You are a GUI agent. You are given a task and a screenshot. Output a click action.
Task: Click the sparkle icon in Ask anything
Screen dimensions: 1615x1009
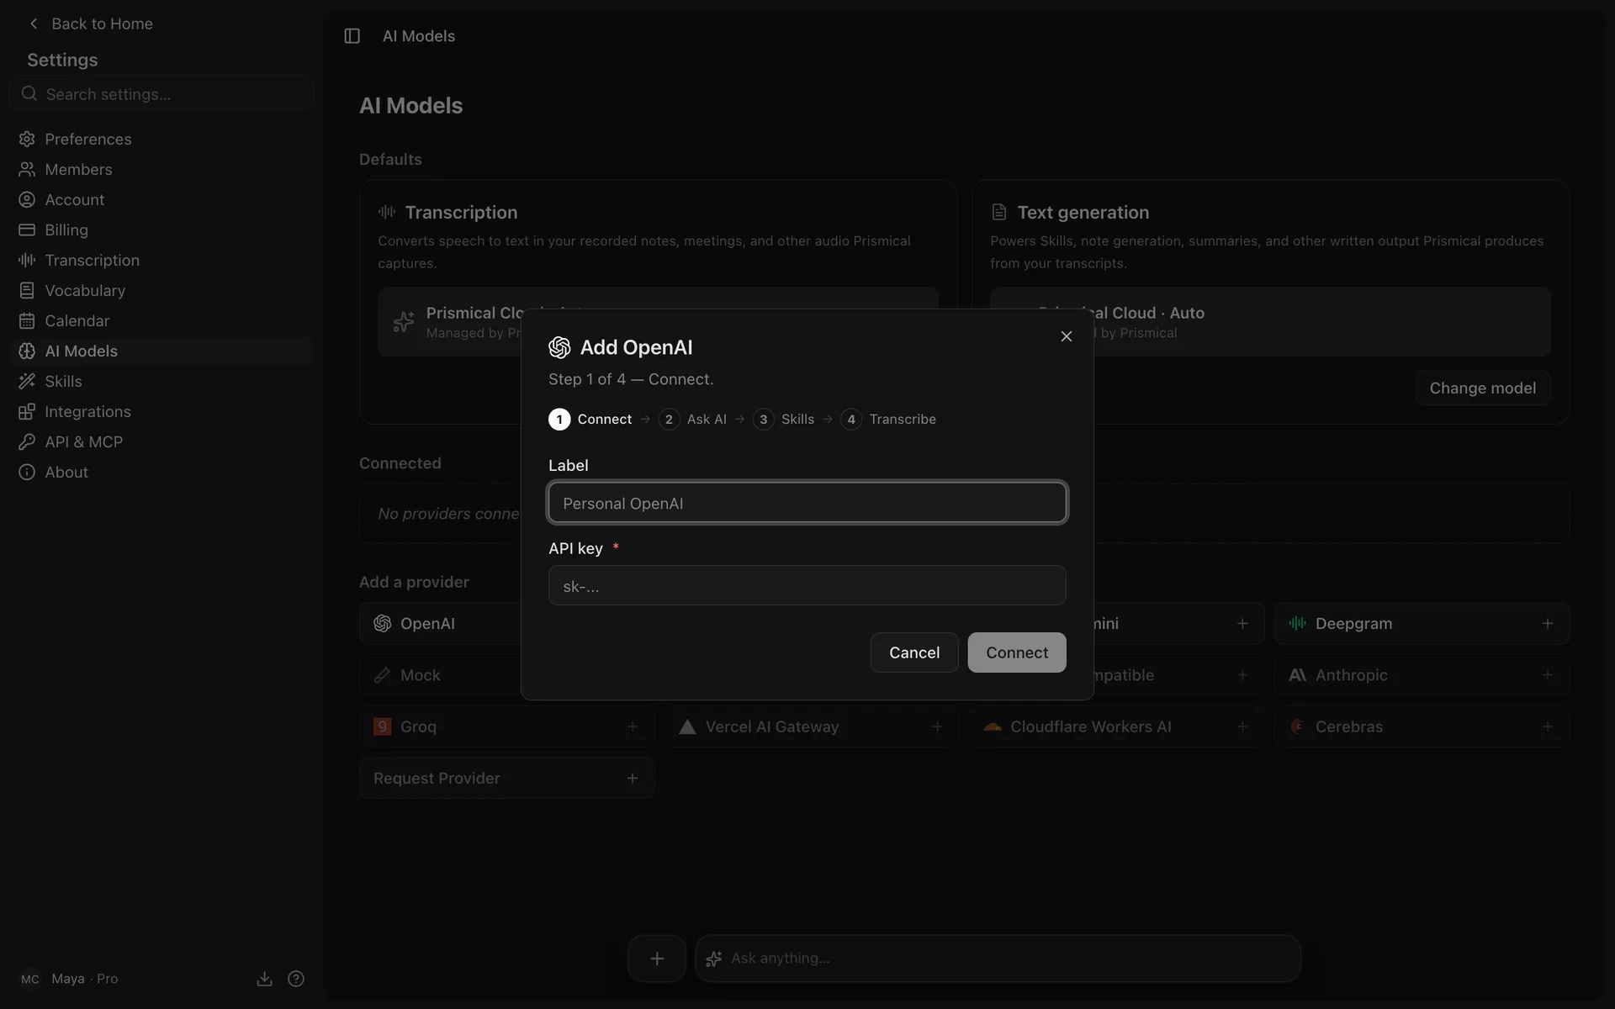coord(714,959)
